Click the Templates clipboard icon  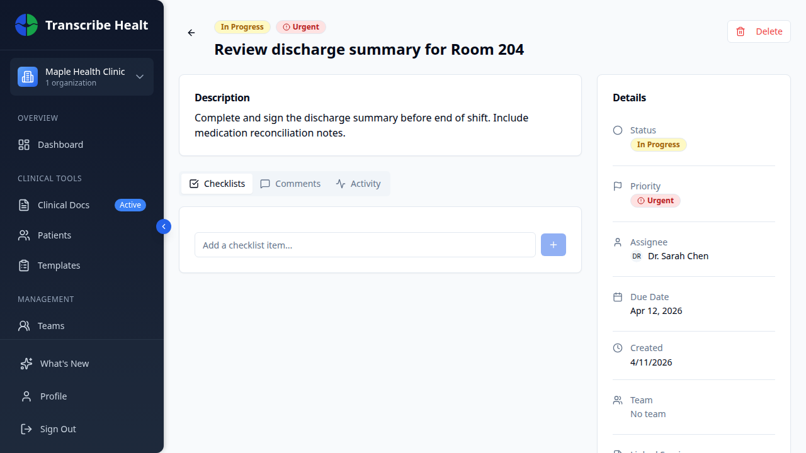pos(24,265)
